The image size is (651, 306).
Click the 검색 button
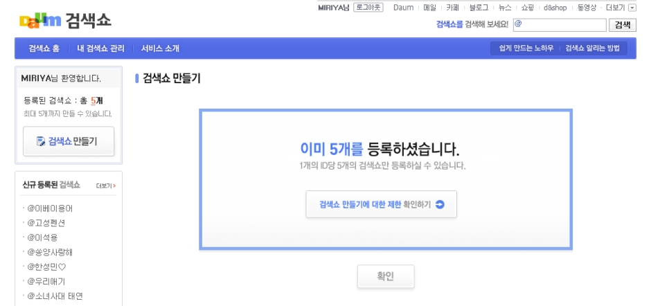click(623, 25)
